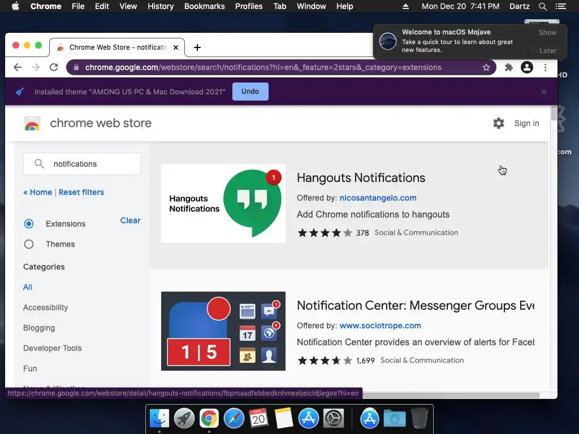
Task: Open Spotlight search in menu bar
Action: (x=542, y=6)
